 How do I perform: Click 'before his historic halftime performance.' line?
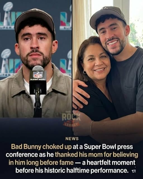pyautogui.click(x=71, y=171)
